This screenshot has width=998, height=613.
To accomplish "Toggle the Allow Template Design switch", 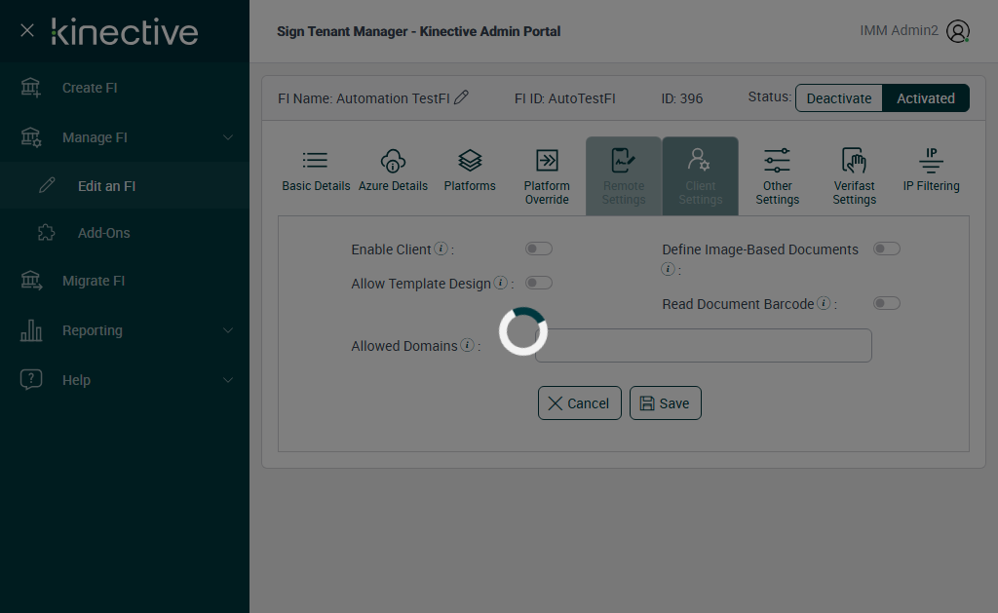I will (x=538, y=283).
